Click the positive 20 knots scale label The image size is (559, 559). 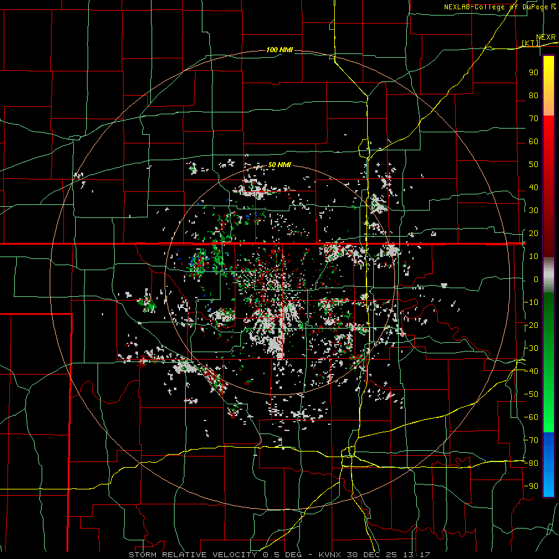tap(534, 234)
